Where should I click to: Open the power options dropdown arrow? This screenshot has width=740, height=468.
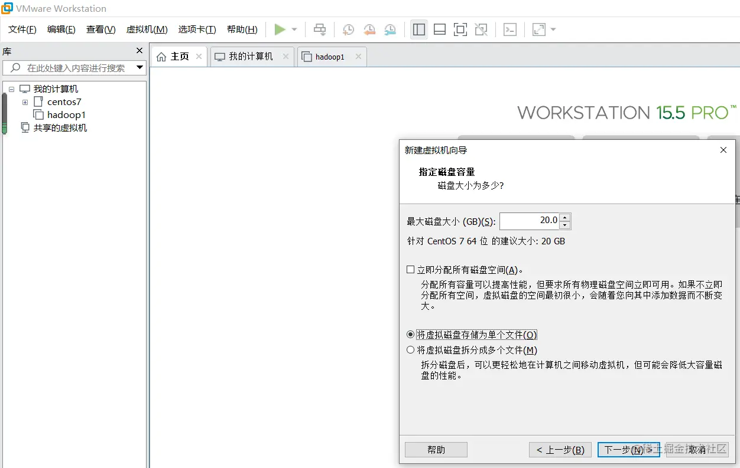pos(294,30)
